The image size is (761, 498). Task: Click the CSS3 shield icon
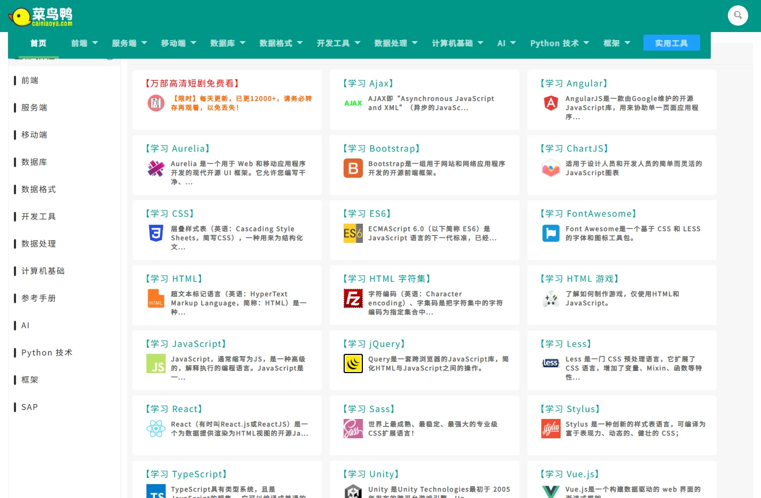156,233
